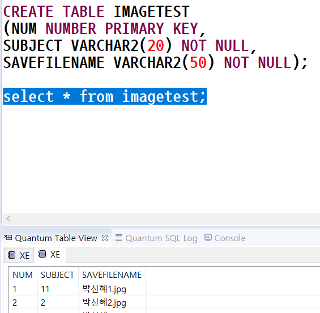
Task: Select the cell containing 박신혜1.jpg
Action: [112, 289]
